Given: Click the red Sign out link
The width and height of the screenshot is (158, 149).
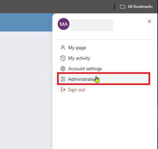Looking at the screenshot, I should click(77, 90).
